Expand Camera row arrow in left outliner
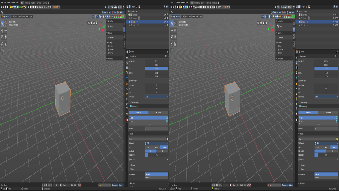339x191 pixels. click(130, 19)
